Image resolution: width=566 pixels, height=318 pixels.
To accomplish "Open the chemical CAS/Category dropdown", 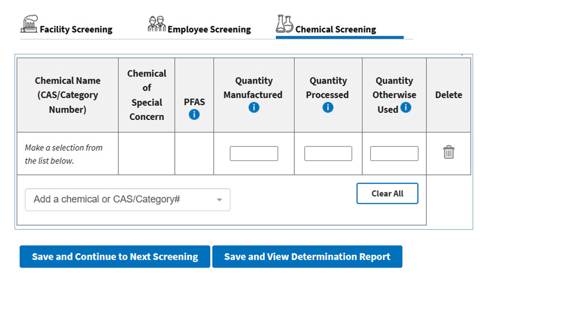I will [x=127, y=200].
